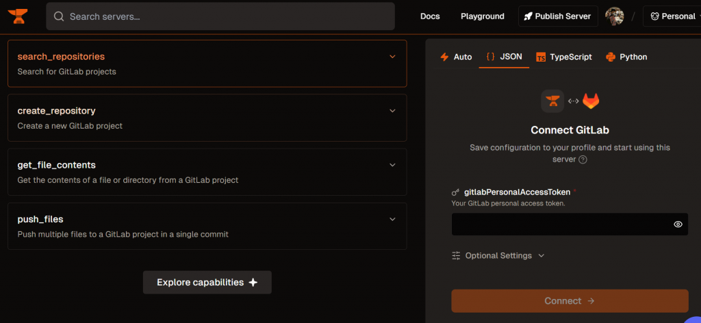This screenshot has width=701, height=323.
Task: Select the search_repositories tool title
Action: click(61, 57)
